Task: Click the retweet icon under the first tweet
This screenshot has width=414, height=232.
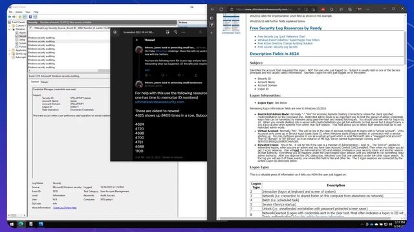Action: (163, 75)
